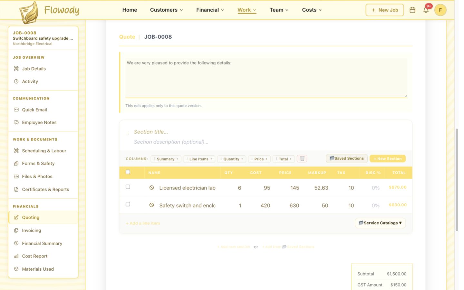Click the Invoicing pages icon

point(16,230)
